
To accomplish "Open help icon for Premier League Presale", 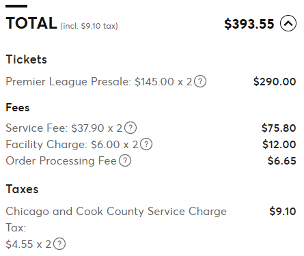I will (x=200, y=81).
